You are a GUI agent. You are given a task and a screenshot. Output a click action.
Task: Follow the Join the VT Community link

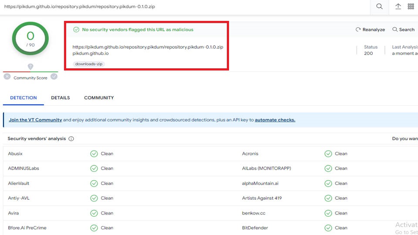click(35, 120)
